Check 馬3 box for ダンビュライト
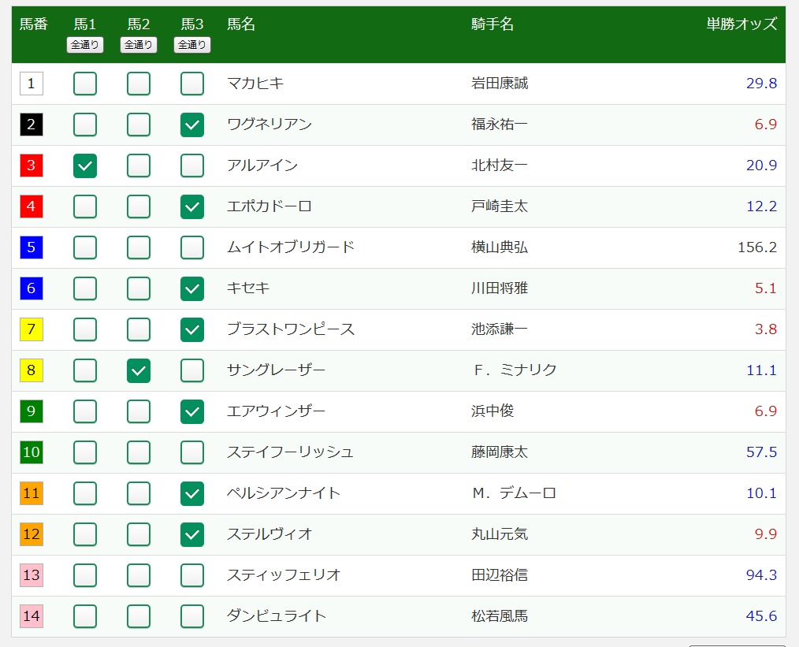This screenshot has width=799, height=647. coord(192,616)
